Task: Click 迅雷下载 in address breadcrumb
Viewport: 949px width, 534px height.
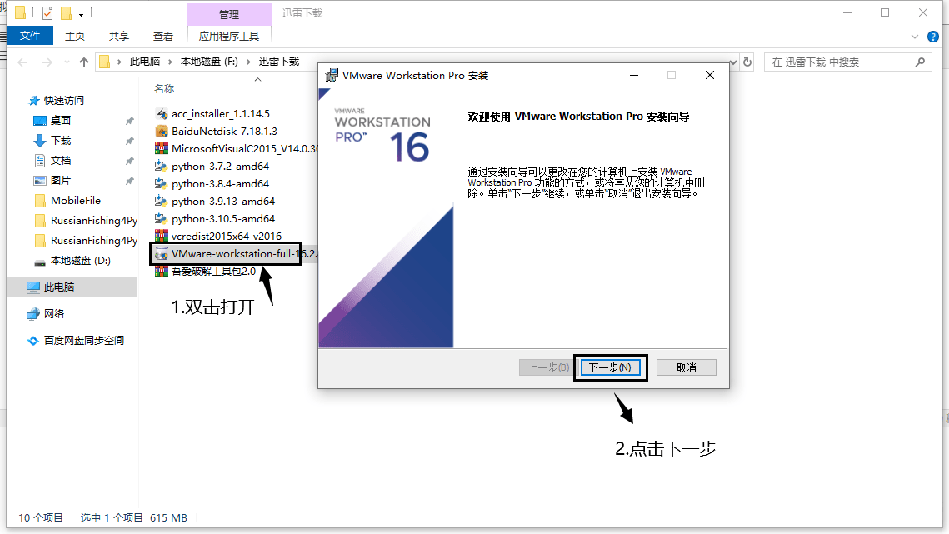Action: click(279, 62)
